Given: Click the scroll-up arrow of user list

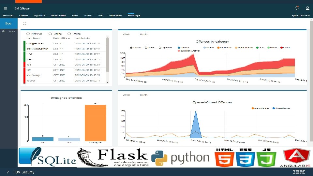Looking at the screenshot, I should (x=108, y=37).
